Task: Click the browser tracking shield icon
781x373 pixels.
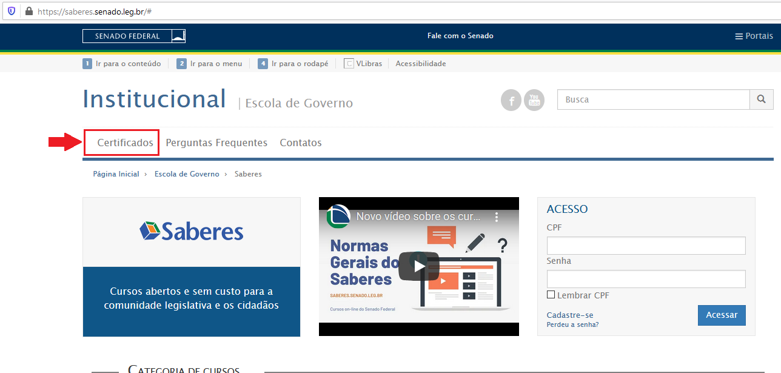Action: [x=12, y=12]
